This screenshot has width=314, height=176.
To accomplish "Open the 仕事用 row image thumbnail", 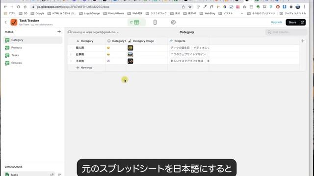I will [131, 54].
